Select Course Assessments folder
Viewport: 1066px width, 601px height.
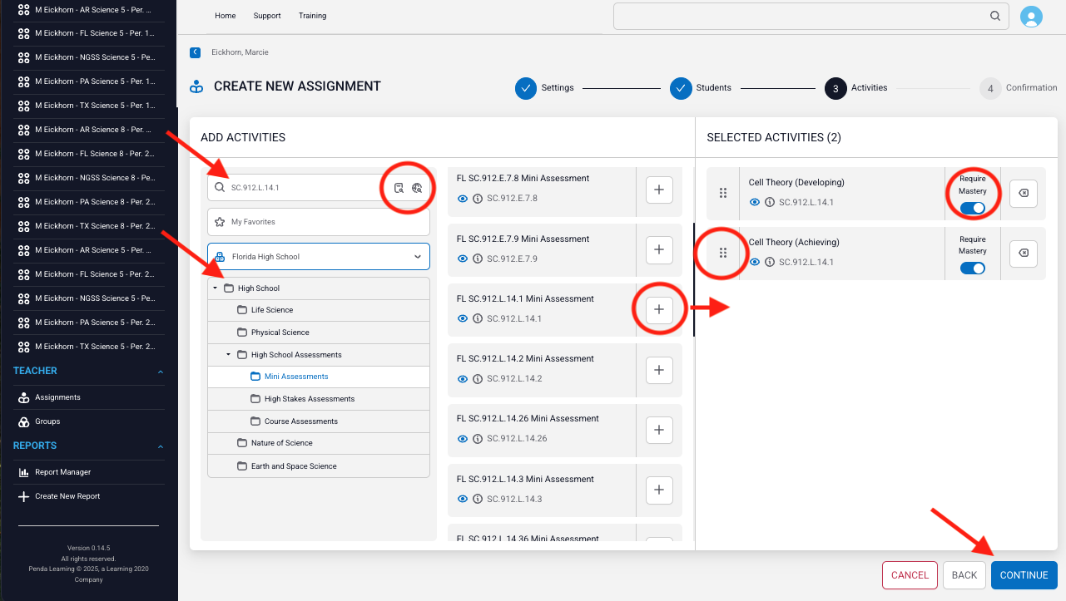(x=319, y=421)
